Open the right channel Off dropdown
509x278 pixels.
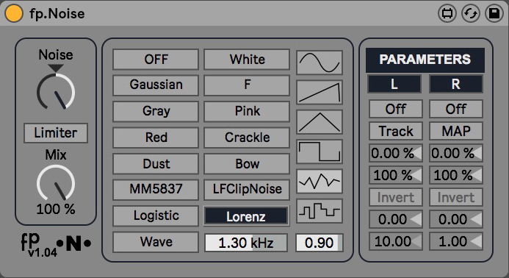tap(456, 109)
